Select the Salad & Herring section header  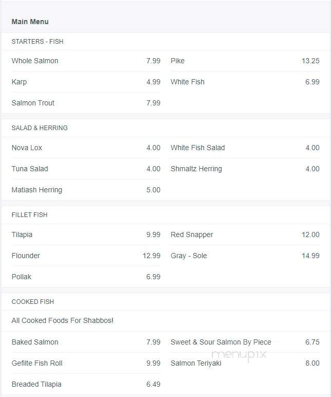(x=40, y=128)
